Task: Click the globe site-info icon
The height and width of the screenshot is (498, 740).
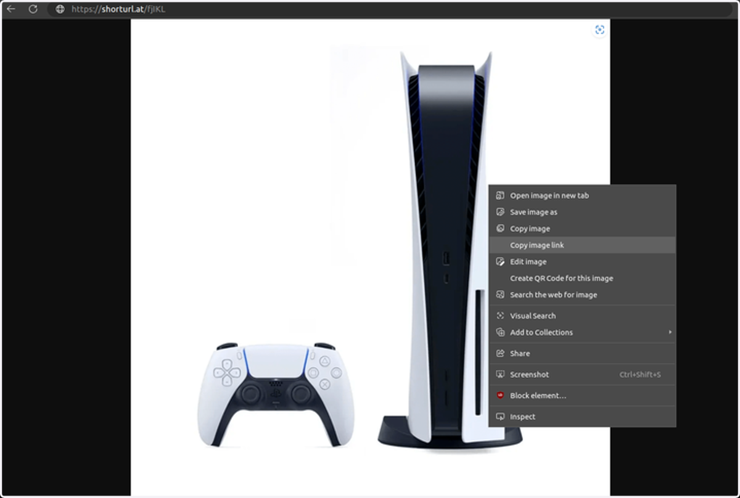Action: tap(60, 9)
